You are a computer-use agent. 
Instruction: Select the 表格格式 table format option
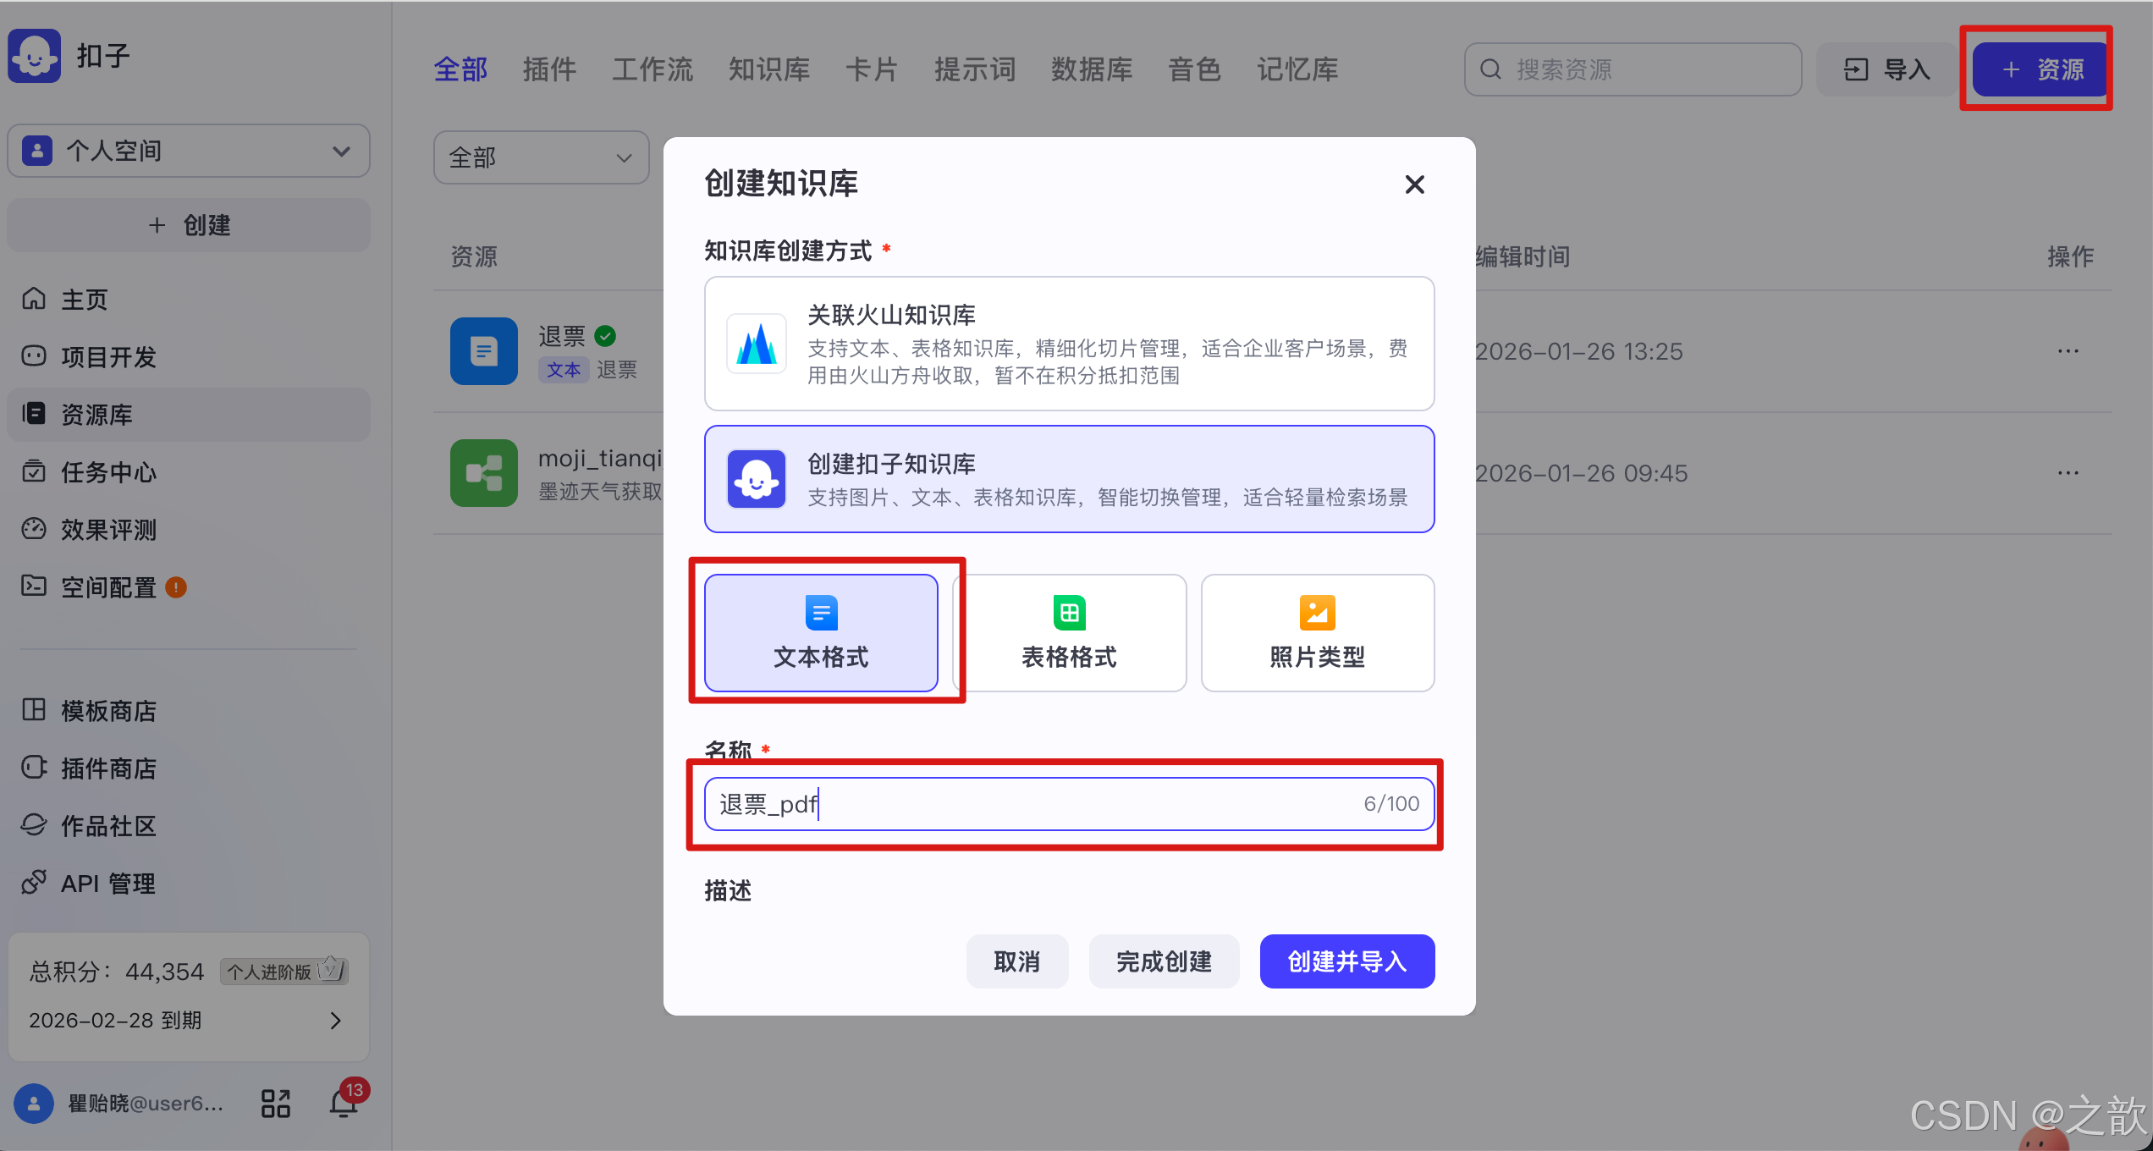(1069, 632)
